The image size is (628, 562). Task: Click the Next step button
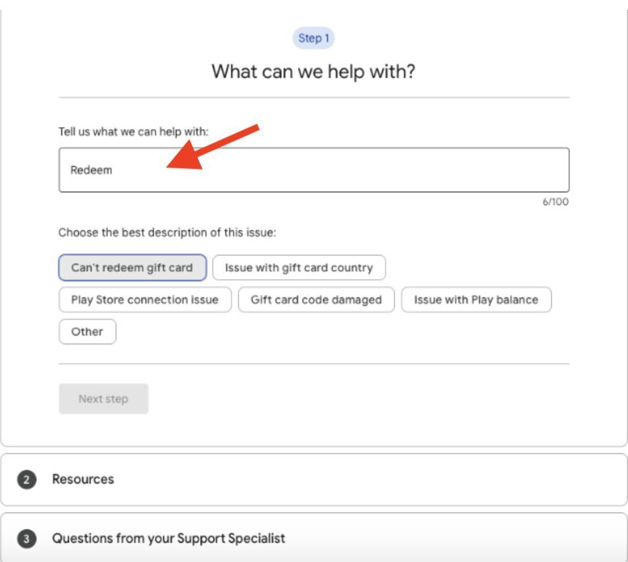103,399
